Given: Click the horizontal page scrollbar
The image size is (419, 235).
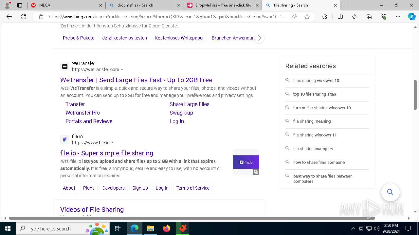Looking at the screenshot, I should (192, 218).
